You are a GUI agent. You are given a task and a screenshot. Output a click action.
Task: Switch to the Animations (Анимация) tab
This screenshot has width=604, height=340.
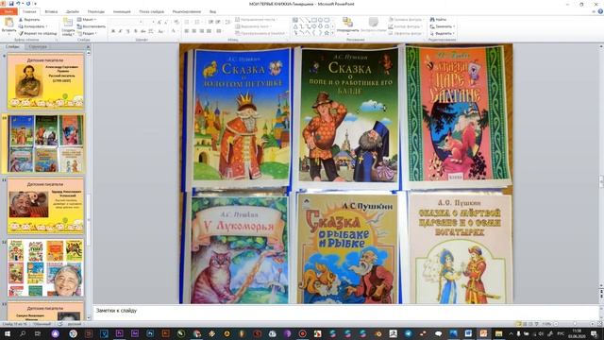pos(122,11)
